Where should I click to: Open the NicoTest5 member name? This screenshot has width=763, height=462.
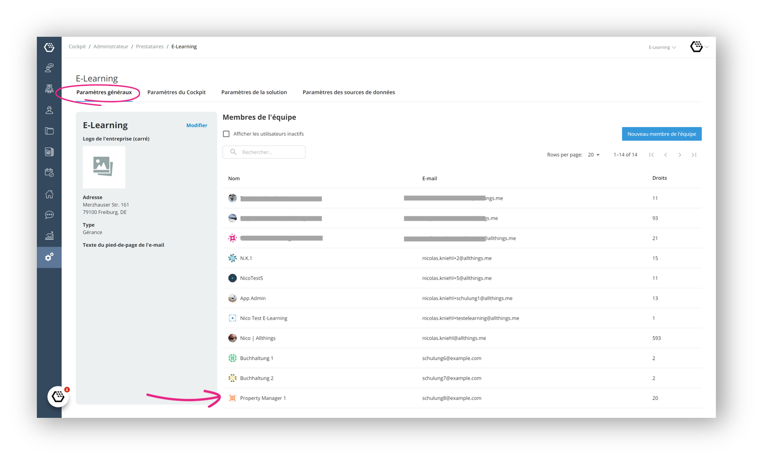click(x=251, y=278)
